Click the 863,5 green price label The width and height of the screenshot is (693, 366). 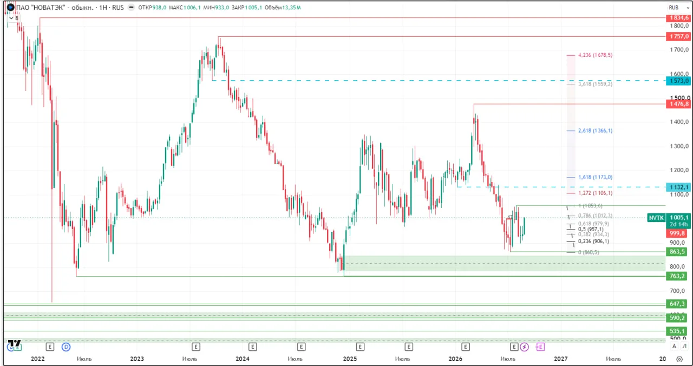click(x=678, y=252)
